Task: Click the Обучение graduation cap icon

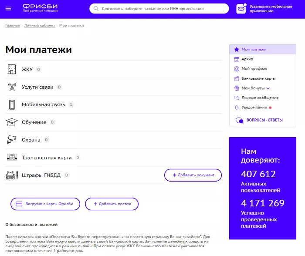Action: click(x=12, y=122)
